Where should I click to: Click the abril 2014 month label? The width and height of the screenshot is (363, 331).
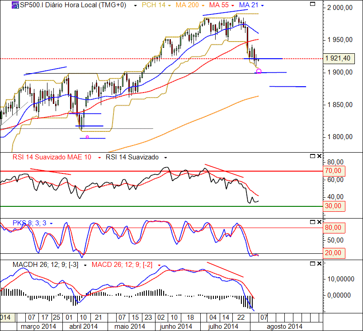(83, 326)
